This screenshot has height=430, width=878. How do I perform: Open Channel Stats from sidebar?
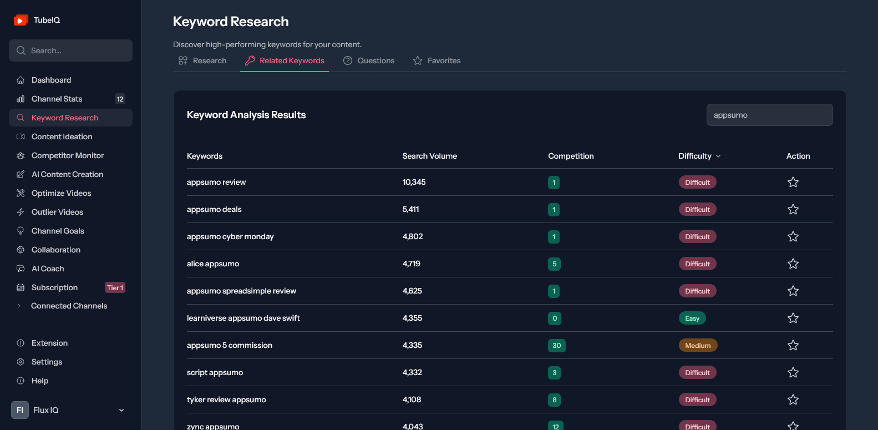[x=70, y=99]
